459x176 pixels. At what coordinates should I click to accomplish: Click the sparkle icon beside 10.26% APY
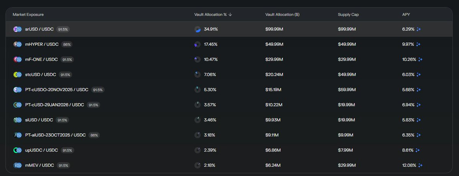click(x=420, y=59)
